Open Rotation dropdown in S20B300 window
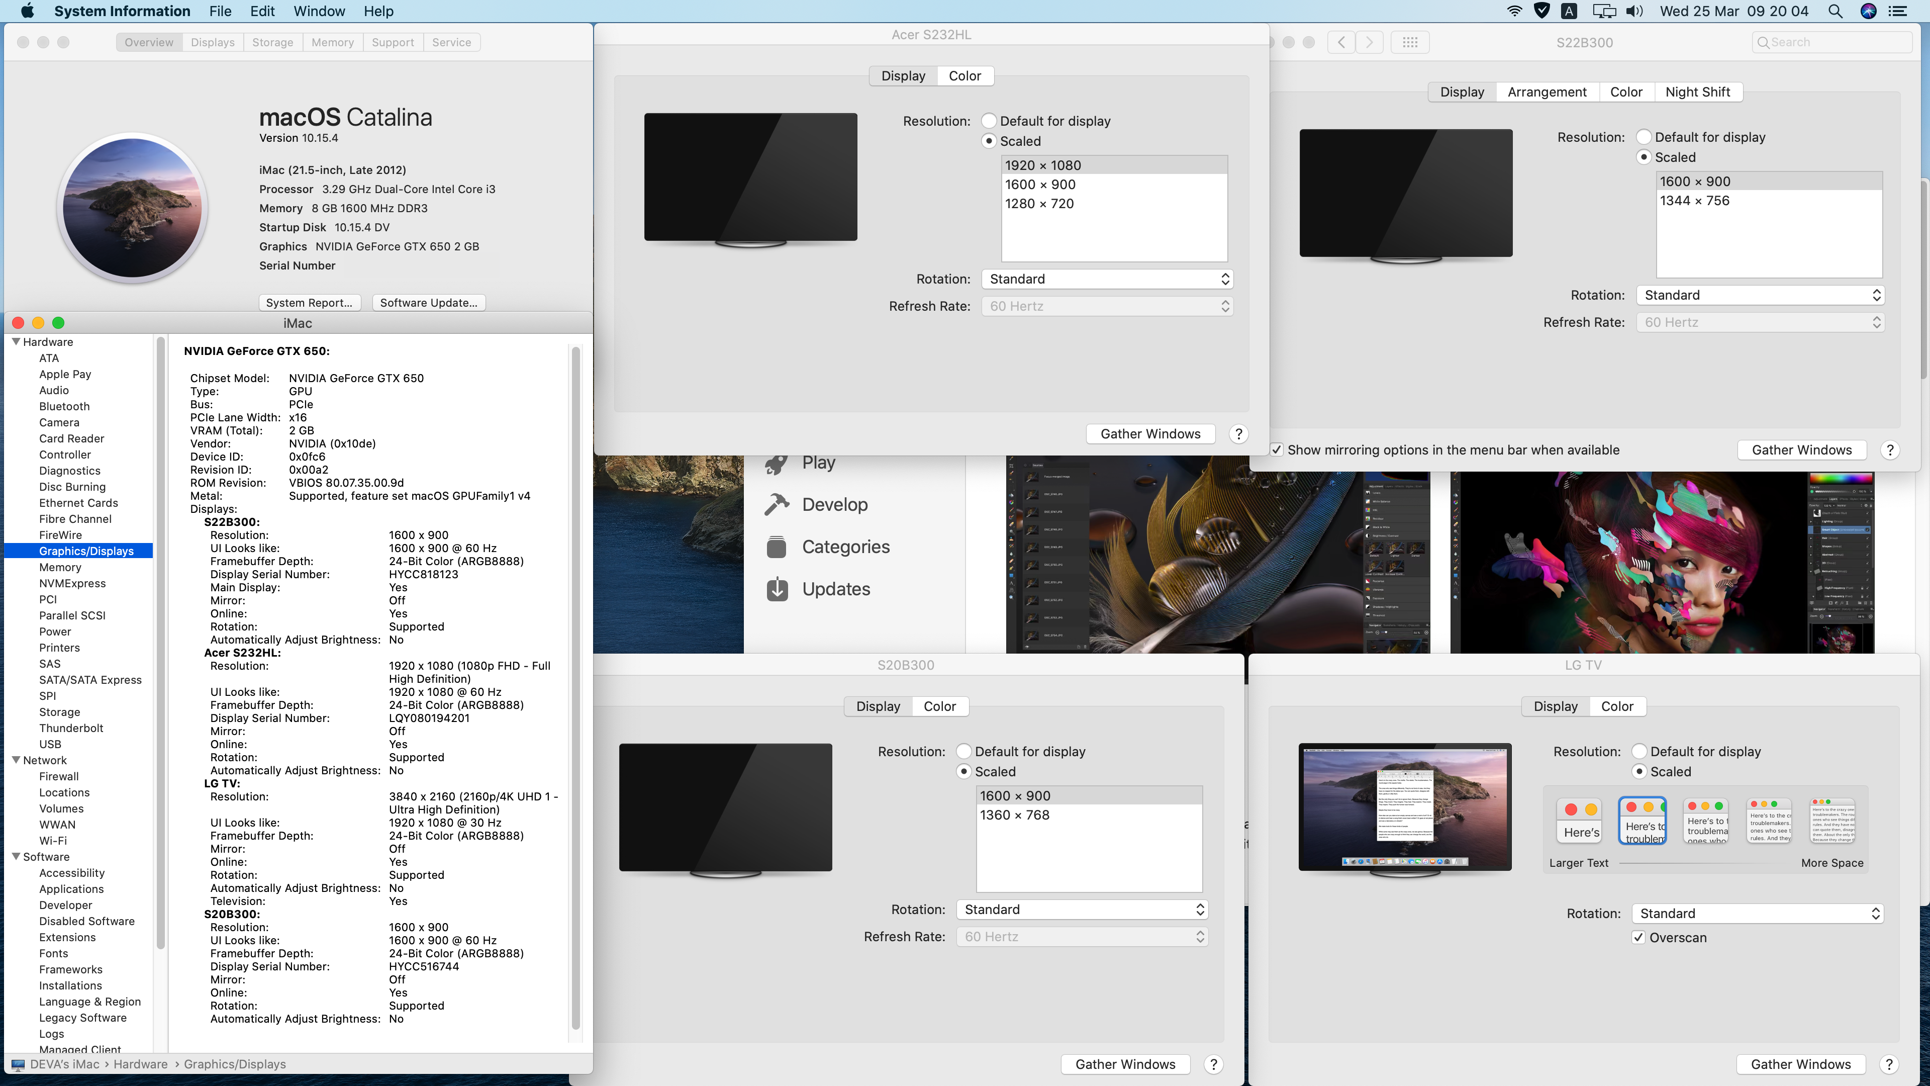This screenshot has width=1930, height=1086. click(x=1082, y=909)
